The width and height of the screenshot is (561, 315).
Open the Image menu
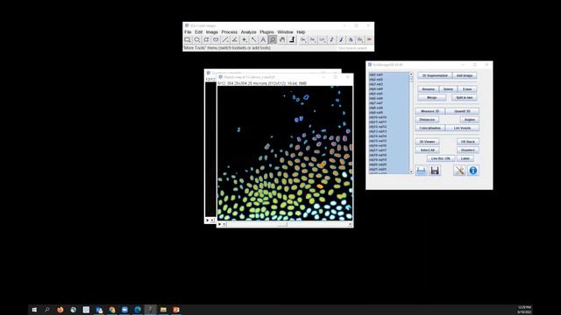click(212, 31)
